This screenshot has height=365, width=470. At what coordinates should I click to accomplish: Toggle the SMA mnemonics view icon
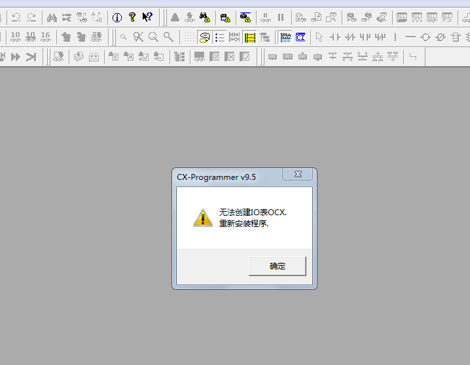[x=285, y=37]
